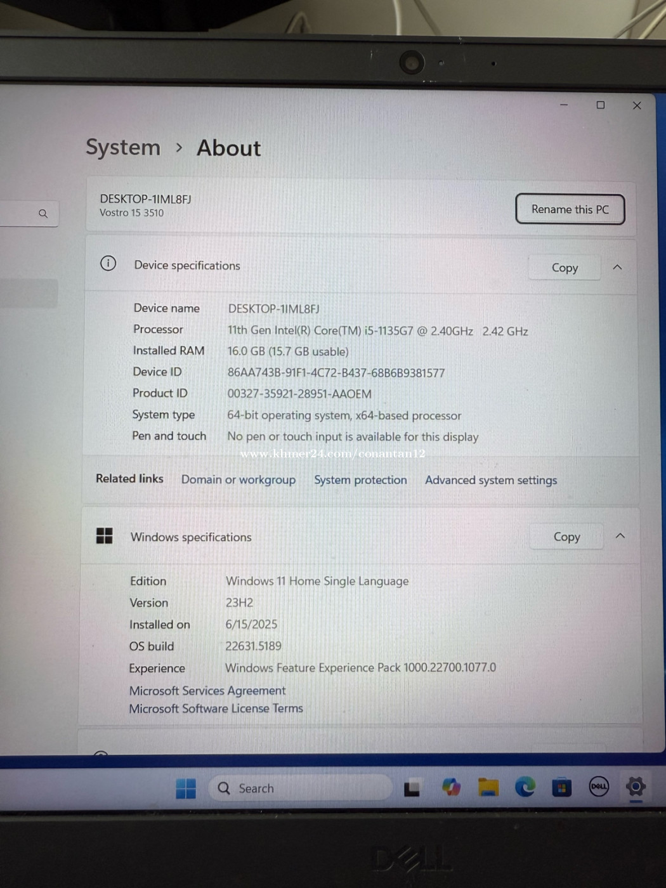666x888 pixels.
Task: Open Advanced system settings link
Action: pos(491,480)
